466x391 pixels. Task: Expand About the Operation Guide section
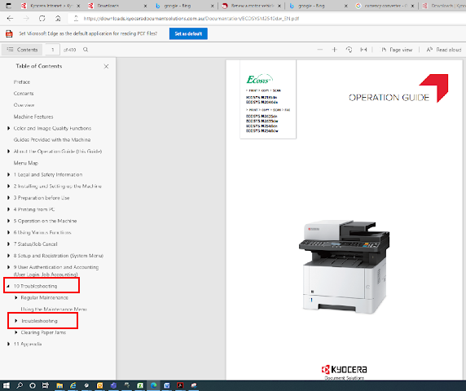click(x=9, y=152)
